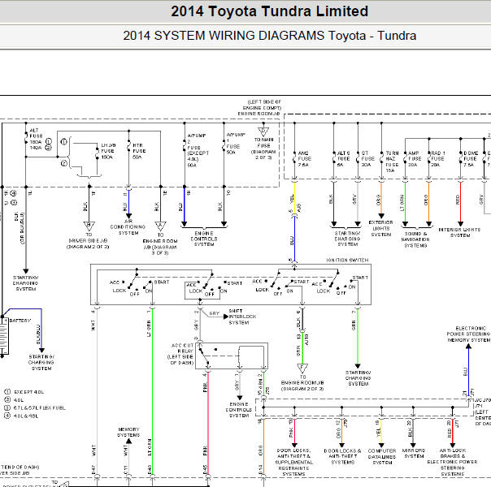The height and width of the screenshot is (487, 491).
Task: Select the "DOOR LOCKS & ANTI-THEFT SYSTEMS" label
Action: (x=342, y=456)
